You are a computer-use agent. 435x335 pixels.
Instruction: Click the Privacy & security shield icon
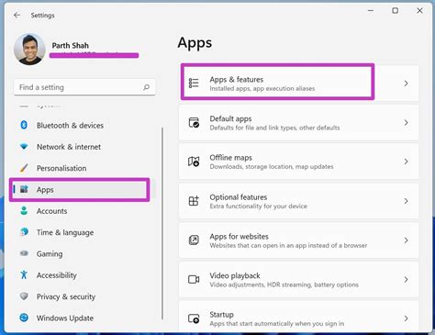[x=24, y=296]
